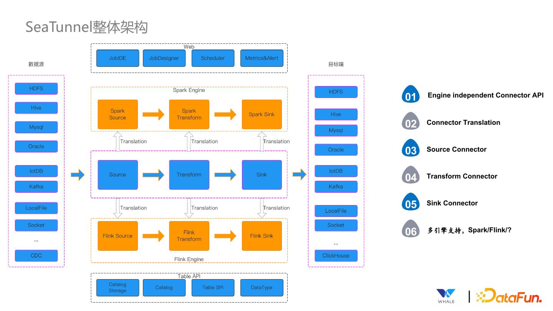This screenshot has width=553, height=311.
Task: Click the CDC block in the data source list
Action: click(36, 255)
